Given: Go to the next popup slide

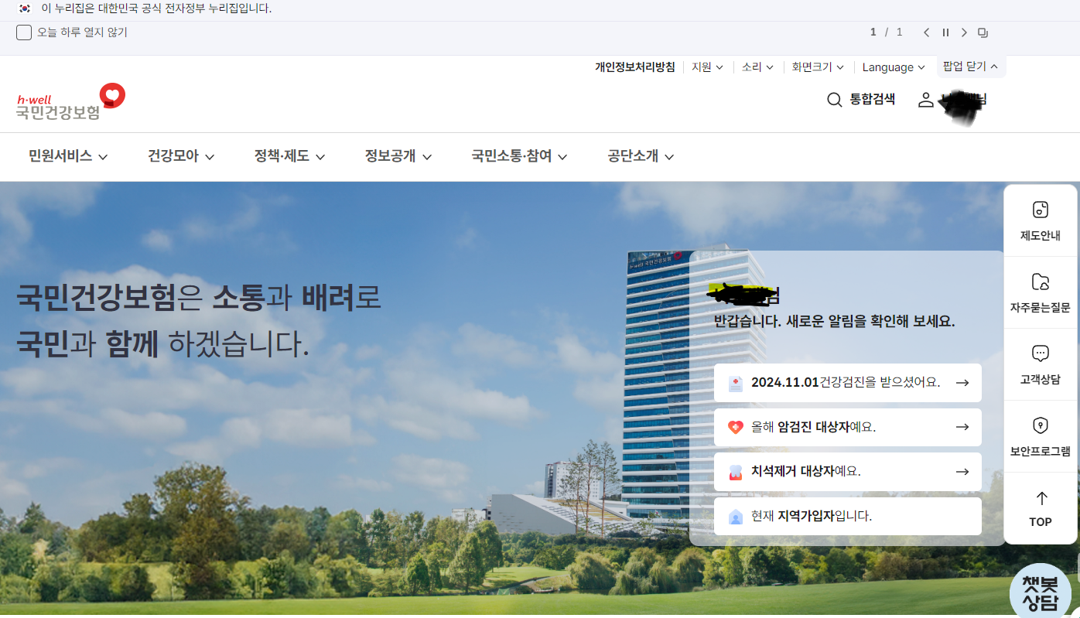Looking at the screenshot, I should point(964,32).
